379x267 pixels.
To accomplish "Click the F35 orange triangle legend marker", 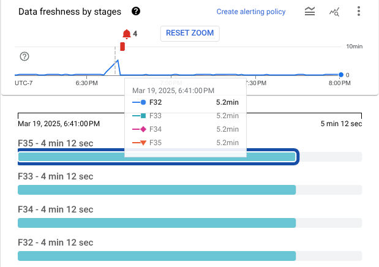I will tap(143, 143).
